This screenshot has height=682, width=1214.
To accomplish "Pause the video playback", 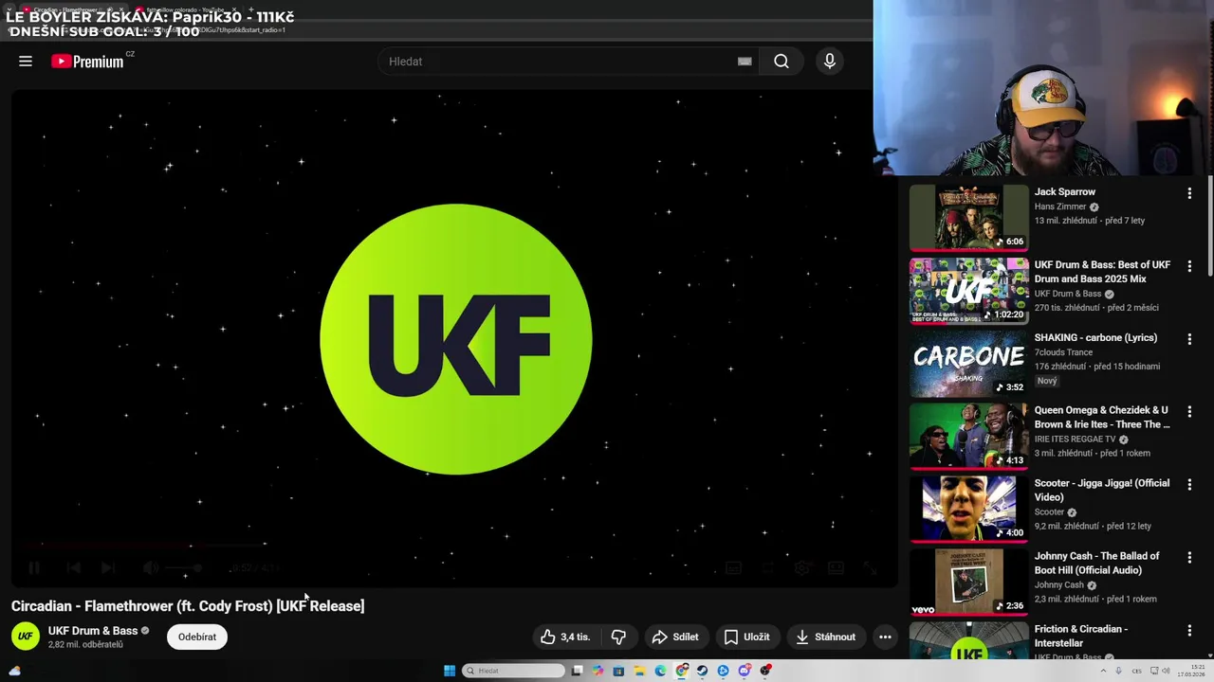I will [x=33, y=567].
